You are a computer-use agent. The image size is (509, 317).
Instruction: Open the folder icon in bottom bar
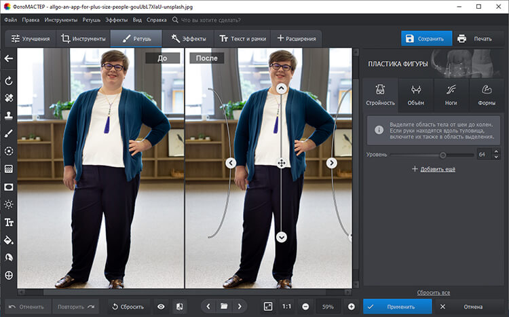coord(223,306)
